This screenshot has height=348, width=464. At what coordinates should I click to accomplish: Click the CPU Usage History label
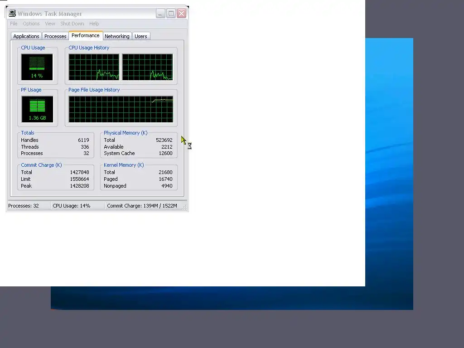pos(89,48)
